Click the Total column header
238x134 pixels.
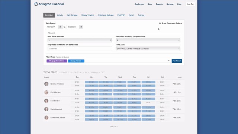tap(180, 77)
